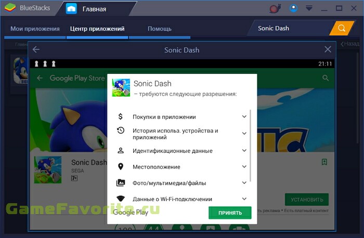Click the Sonic Dash icon in permissions dialog
The width and height of the screenshot is (364, 238).
(121, 88)
